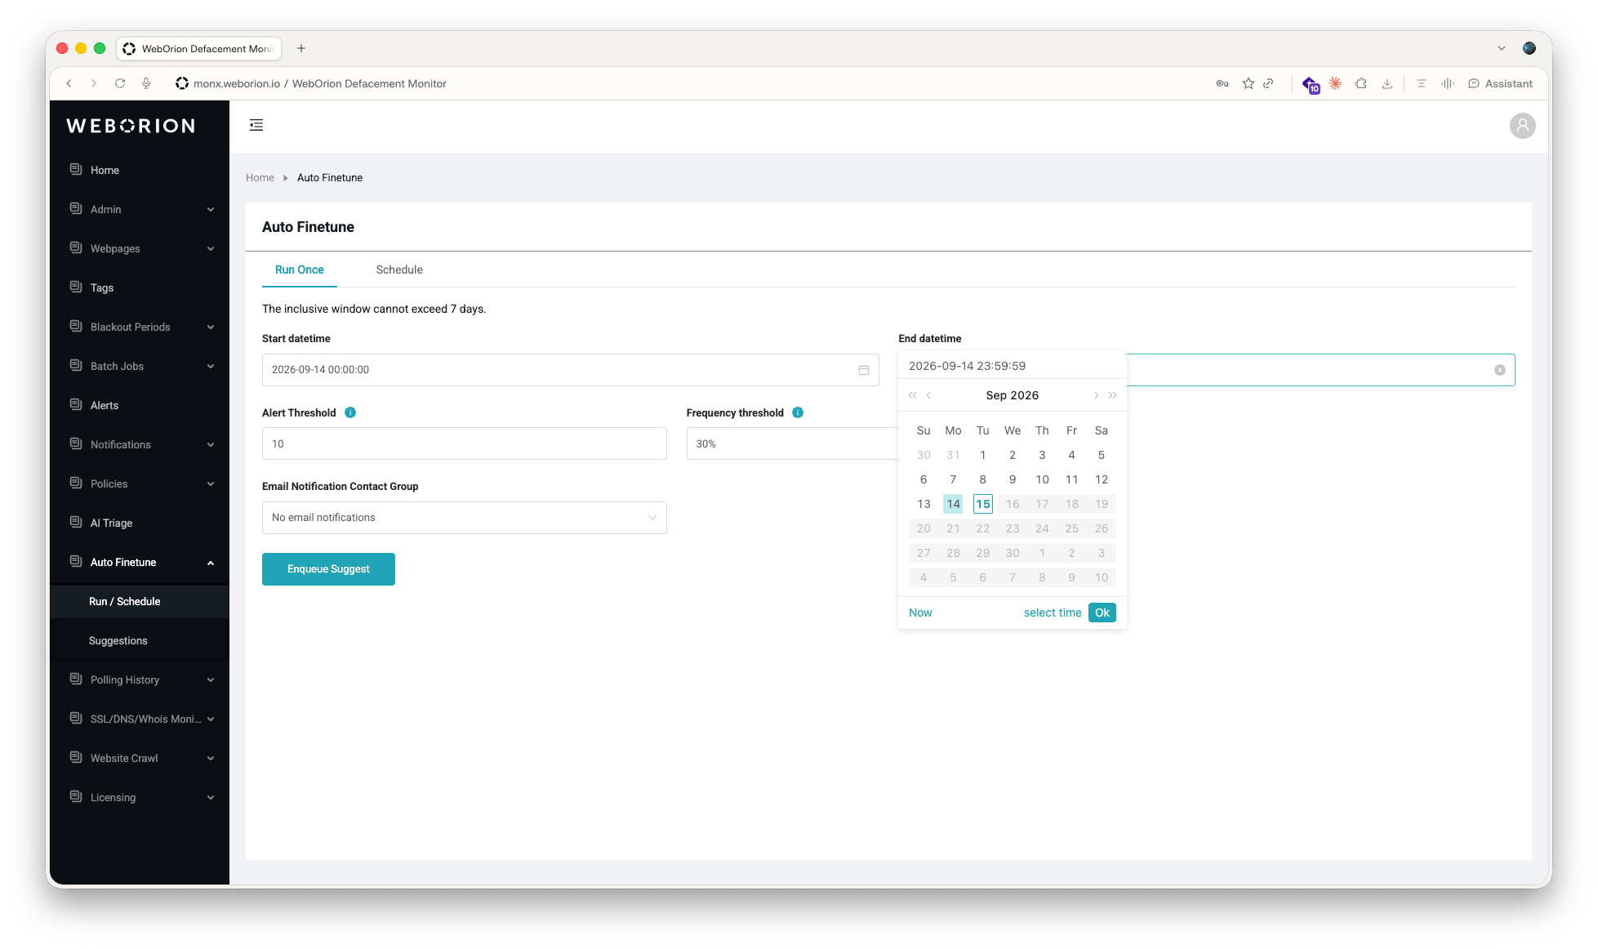Viewport: 1598px width, 949px height.
Task: Expand the Admin sidebar menu
Action: coord(140,209)
